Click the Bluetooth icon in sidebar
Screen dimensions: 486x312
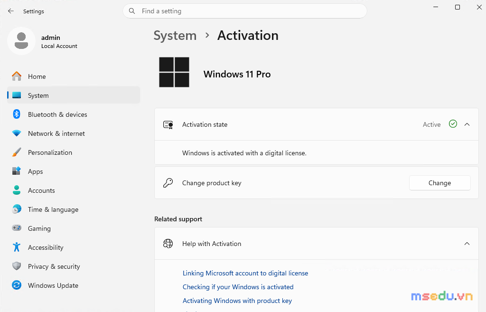[x=17, y=114]
